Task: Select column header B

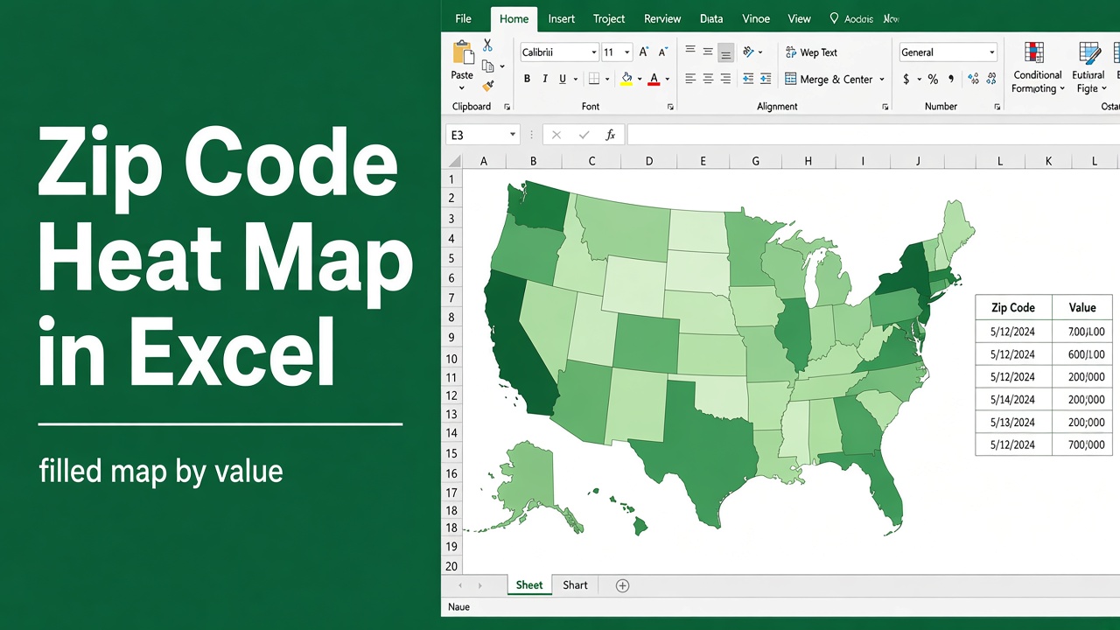Action: 533,161
